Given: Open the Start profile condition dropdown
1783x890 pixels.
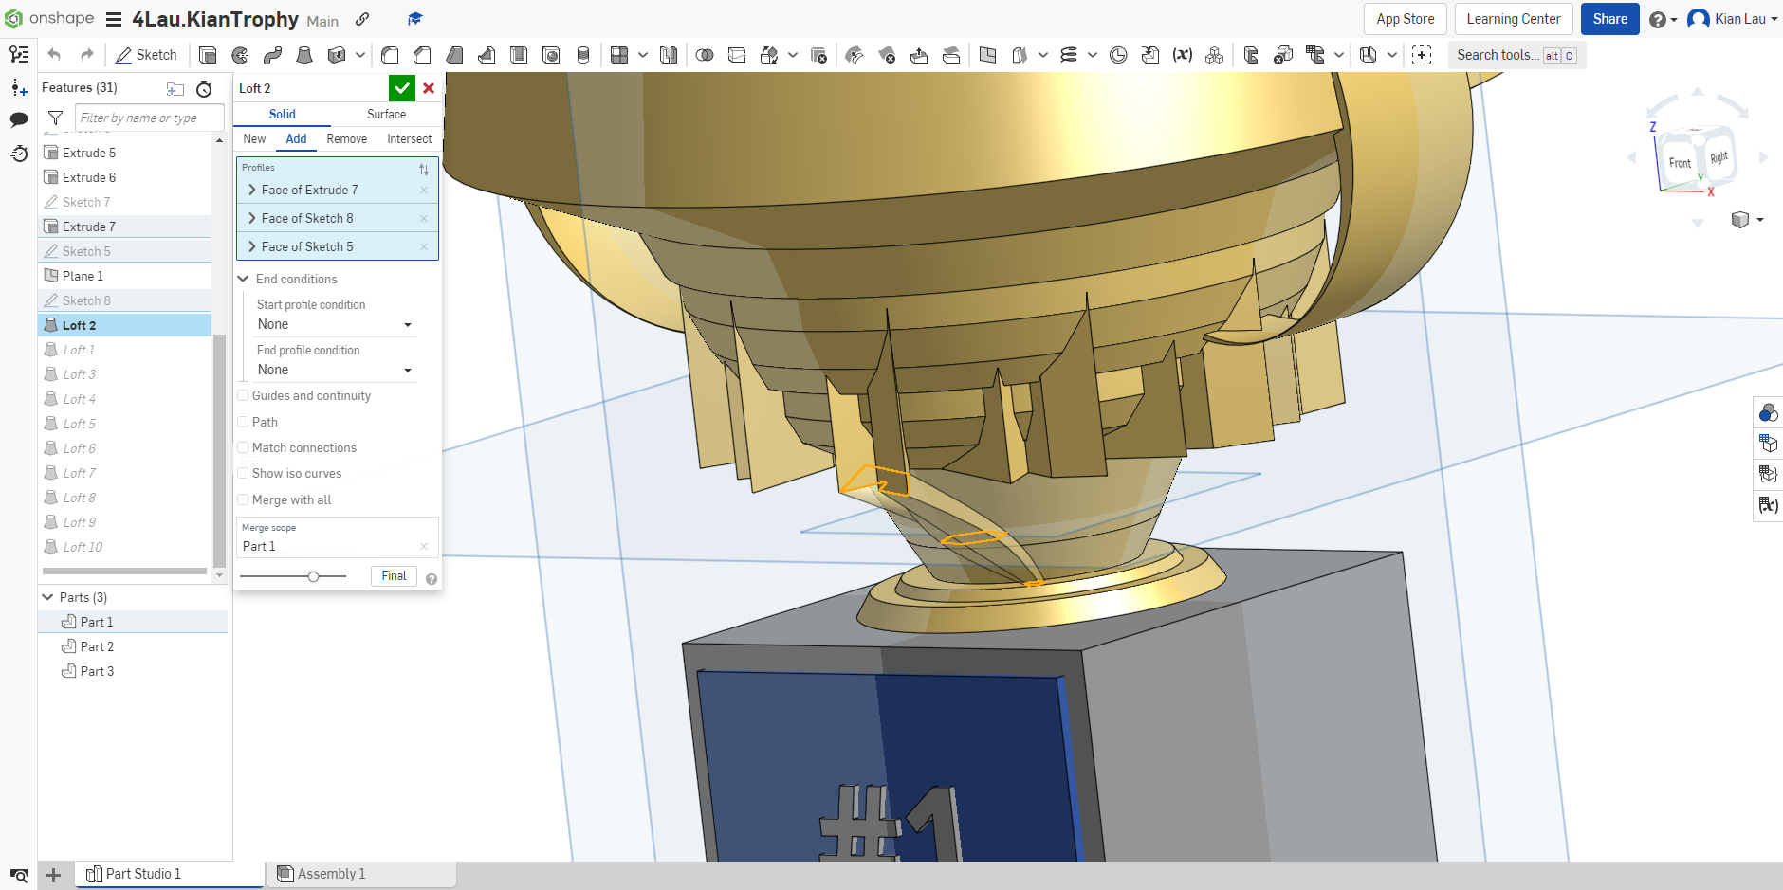Looking at the screenshot, I should [336, 325].
